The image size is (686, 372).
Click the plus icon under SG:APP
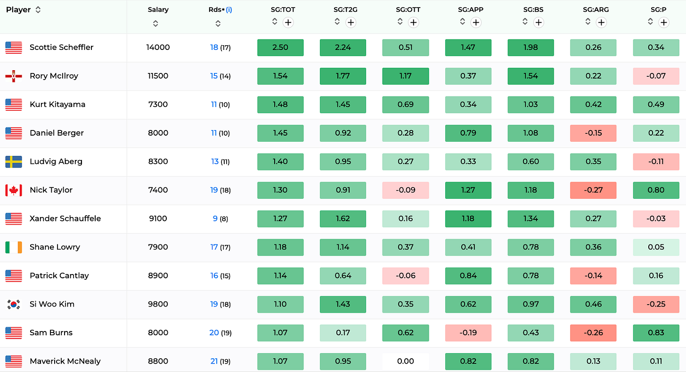476,22
